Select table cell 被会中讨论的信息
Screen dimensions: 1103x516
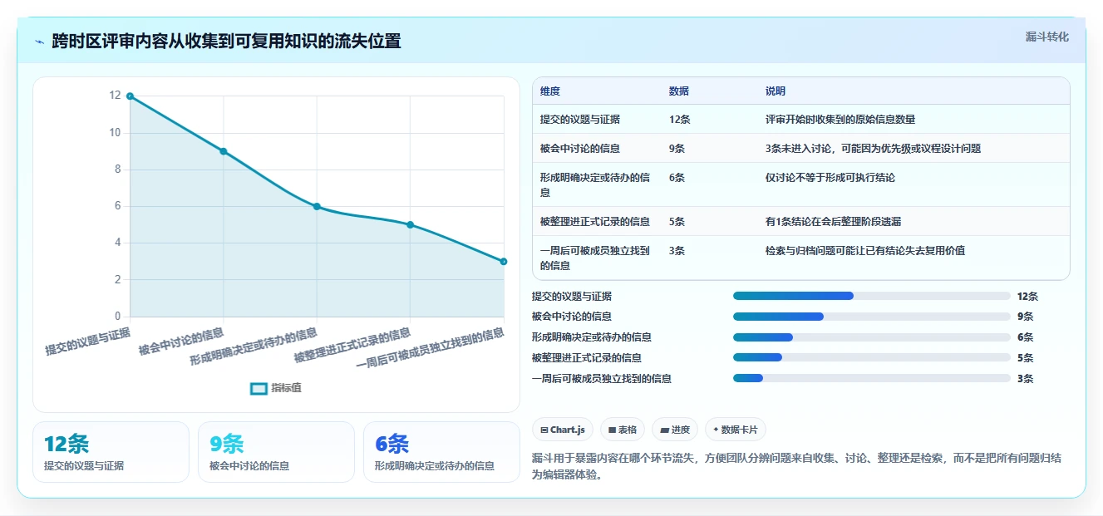click(580, 149)
